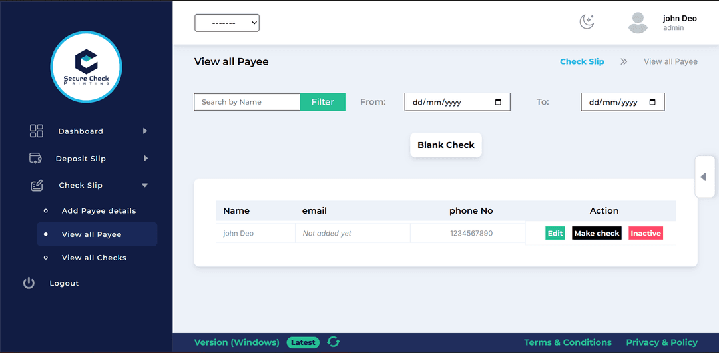Screen dimensions: 719x353
Task: Click the Latest version badge
Action: (303, 342)
